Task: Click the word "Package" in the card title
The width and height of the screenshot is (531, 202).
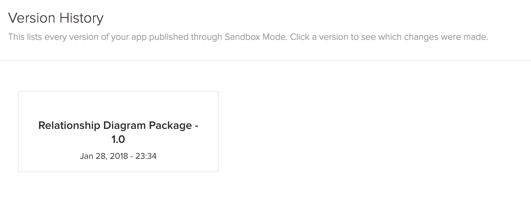Action: tap(170, 125)
